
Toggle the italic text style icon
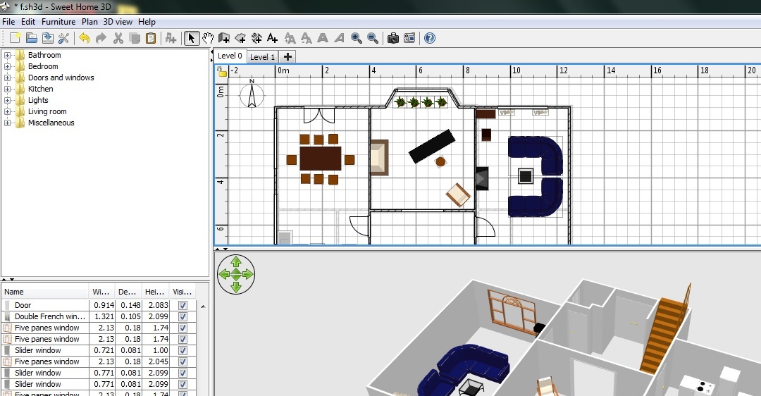339,38
